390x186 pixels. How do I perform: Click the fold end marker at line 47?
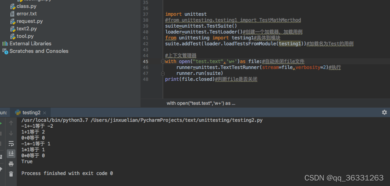point(163,73)
